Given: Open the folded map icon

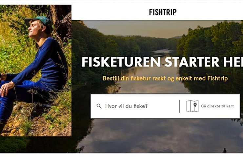Looking at the screenshot, I should 192,106.
